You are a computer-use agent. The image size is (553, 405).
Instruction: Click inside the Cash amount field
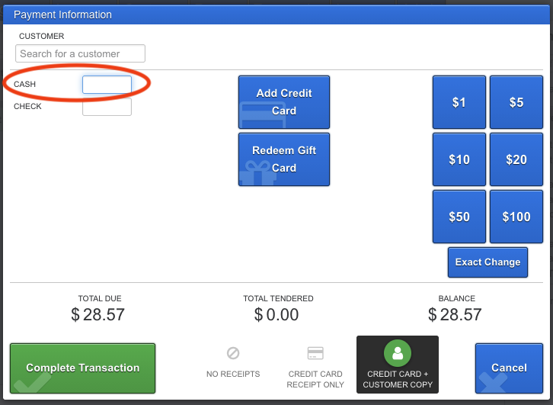(x=107, y=85)
